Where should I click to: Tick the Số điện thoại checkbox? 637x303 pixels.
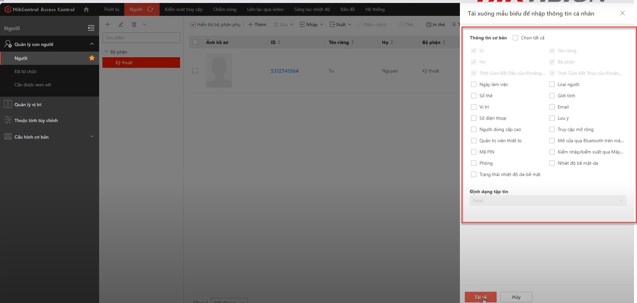click(x=474, y=118)
